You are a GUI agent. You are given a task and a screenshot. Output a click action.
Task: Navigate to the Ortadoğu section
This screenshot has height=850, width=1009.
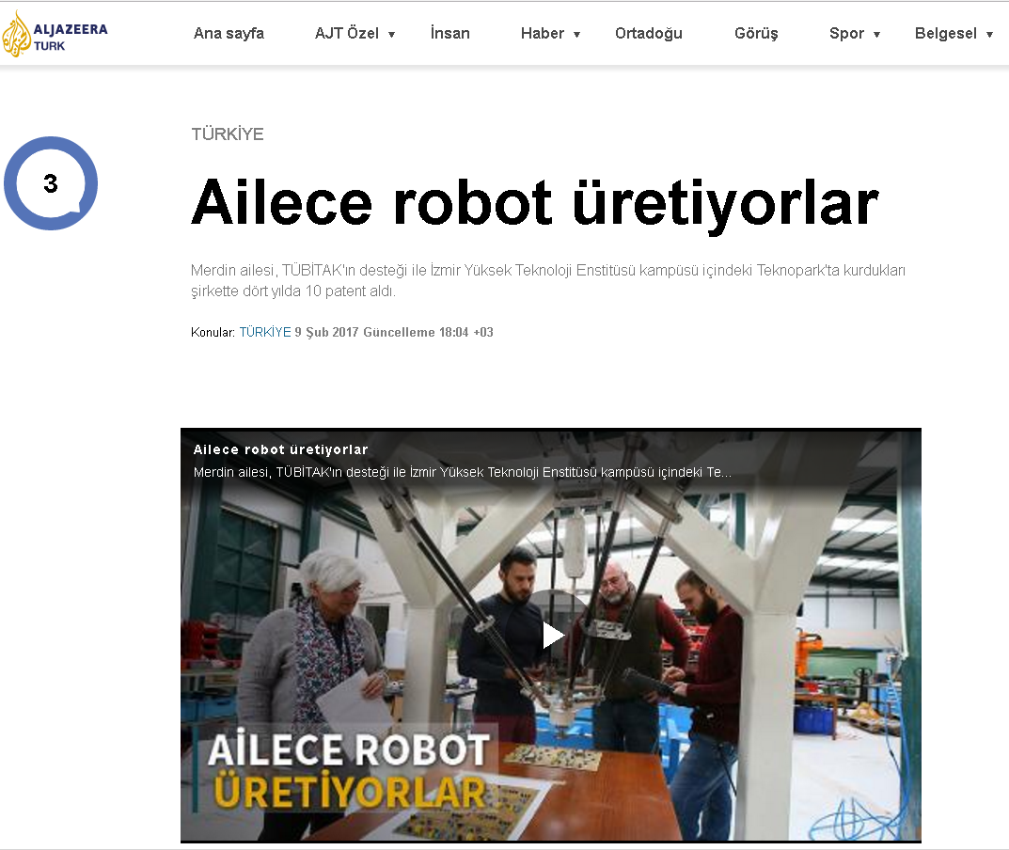point(648,34)
